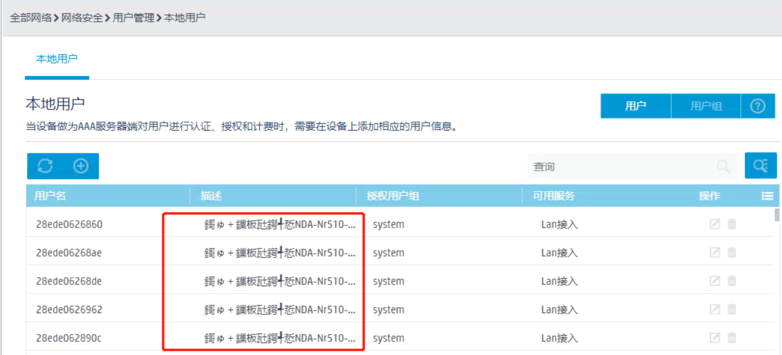The image size is (782, 355).
Task: Edit user 28ede0626860
Action: click(x=714, y=224)
